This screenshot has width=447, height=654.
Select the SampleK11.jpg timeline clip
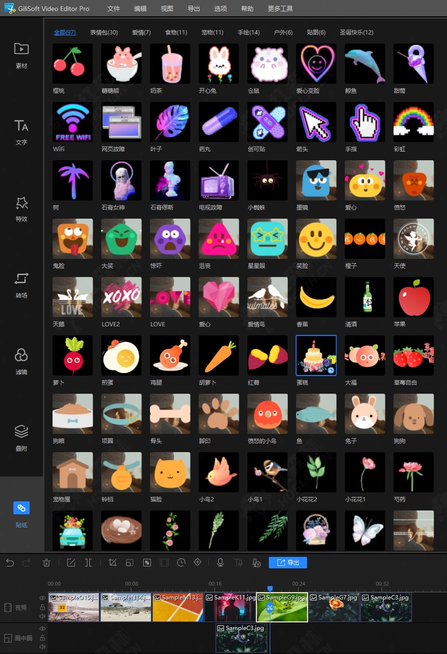pyautogui.click(x=230, y=608)
